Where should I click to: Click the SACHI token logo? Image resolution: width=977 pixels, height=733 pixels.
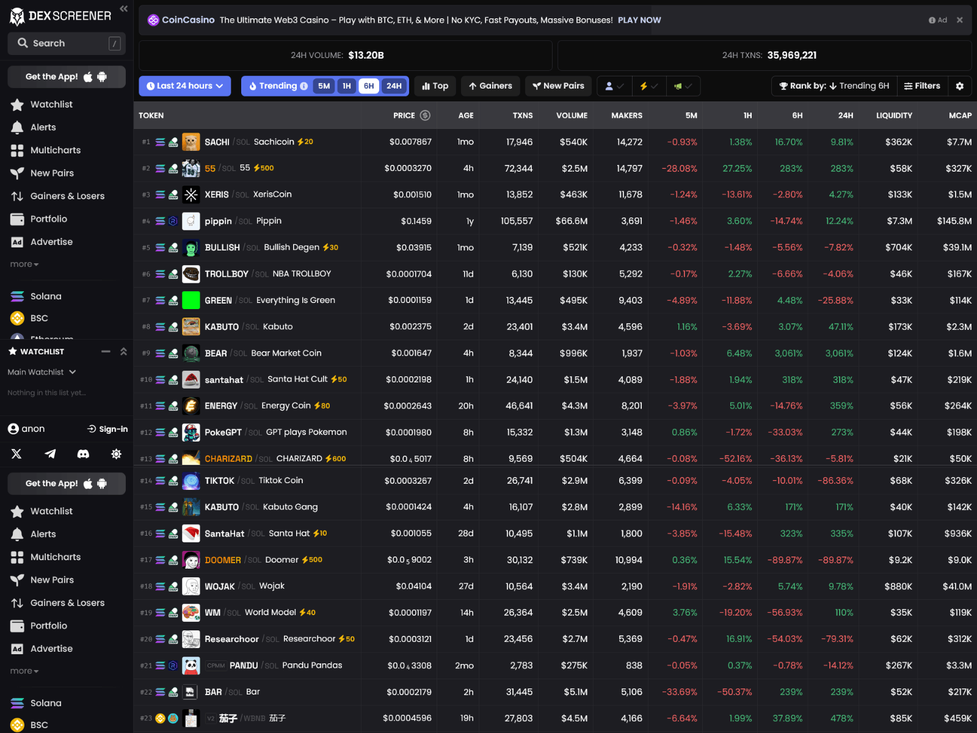tap(191, 142)
